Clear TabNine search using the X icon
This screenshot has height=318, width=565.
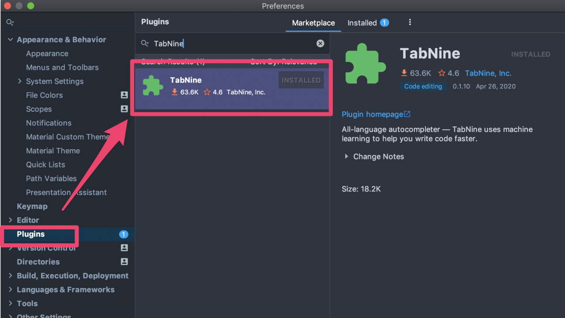tap(320, 43)
